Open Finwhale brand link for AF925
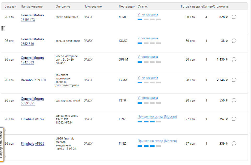The image size is (251, 165). click(27, 144)
